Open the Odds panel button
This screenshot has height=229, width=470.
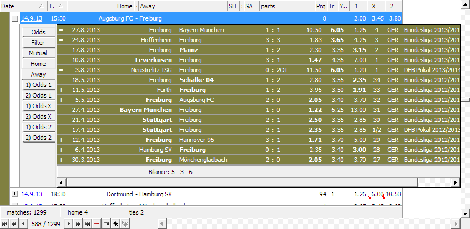(x=38, y=32)
